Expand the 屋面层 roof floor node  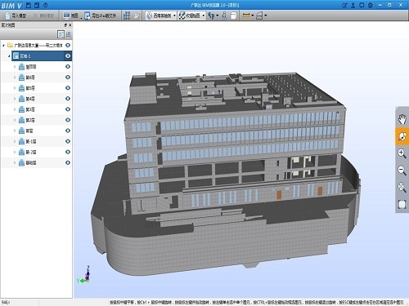pos(15,67)
